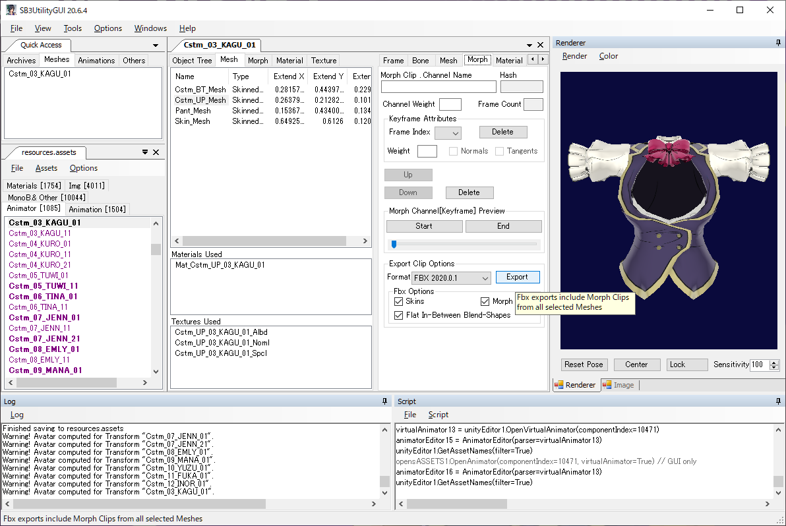Click the Export button

(518, 277)
